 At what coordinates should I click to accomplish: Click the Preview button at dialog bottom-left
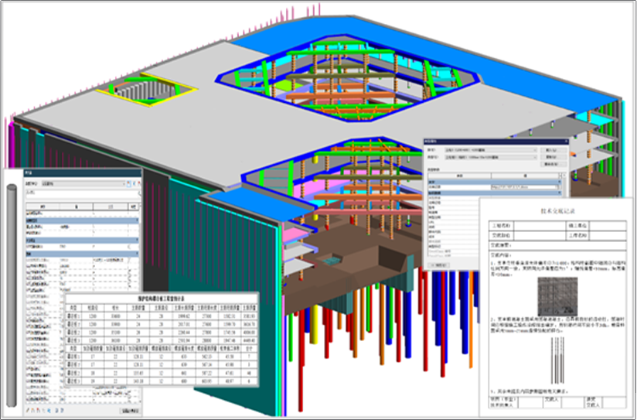(438, 265)
